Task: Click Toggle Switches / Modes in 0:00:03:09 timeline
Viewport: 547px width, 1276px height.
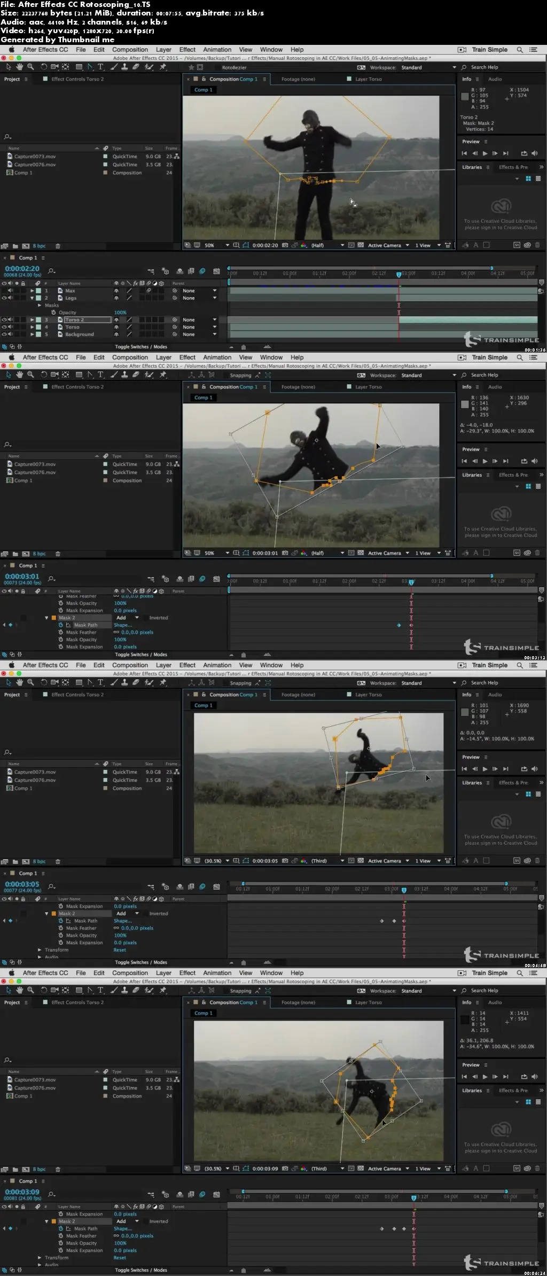Action: pyautogui.click(x=141, y=1270)
